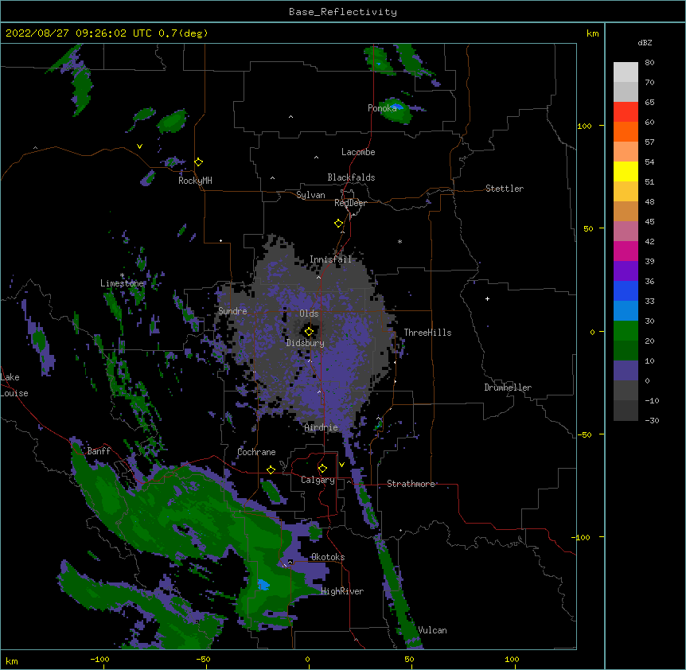Click the -50 tick on the vertical axis
The image size is (686, 670).
(x=584, y=434)
